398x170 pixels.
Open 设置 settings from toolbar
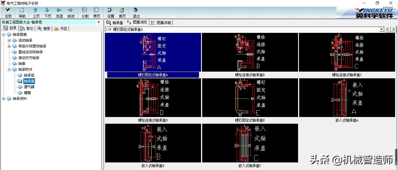[110, 13]
